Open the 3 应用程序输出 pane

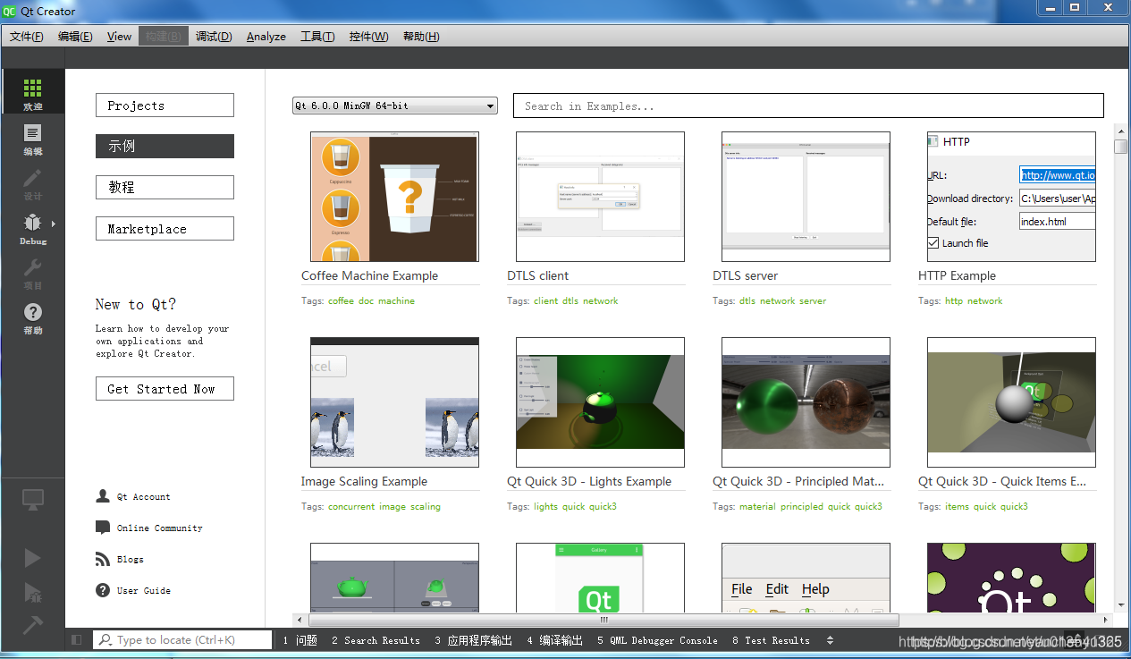tap(474, 640)
